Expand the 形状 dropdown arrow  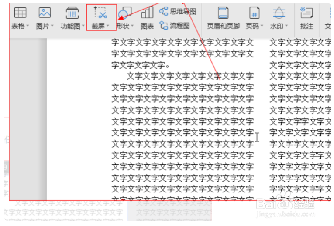(132, 26)
